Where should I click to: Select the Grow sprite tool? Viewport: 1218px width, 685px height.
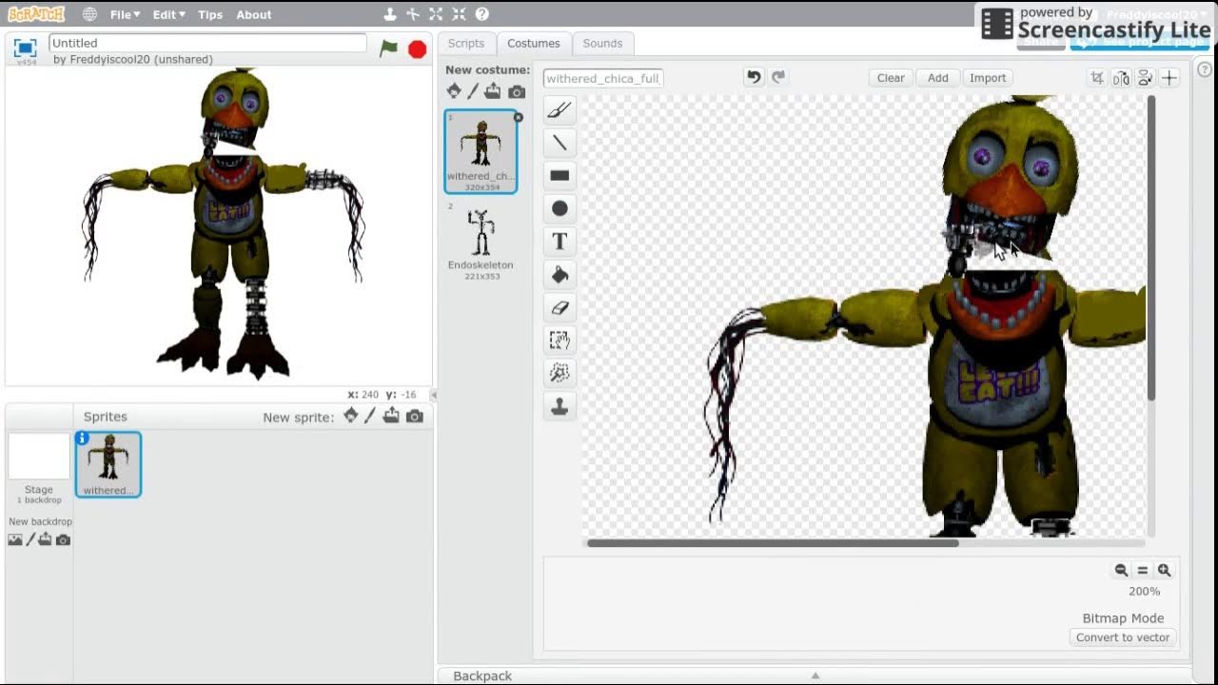(x=436, y=14)
